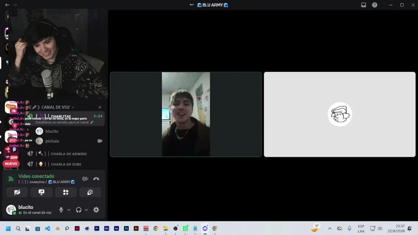Show hidden system tray icons
Viewport: 418px width, 235px height.
coord(330,228)
